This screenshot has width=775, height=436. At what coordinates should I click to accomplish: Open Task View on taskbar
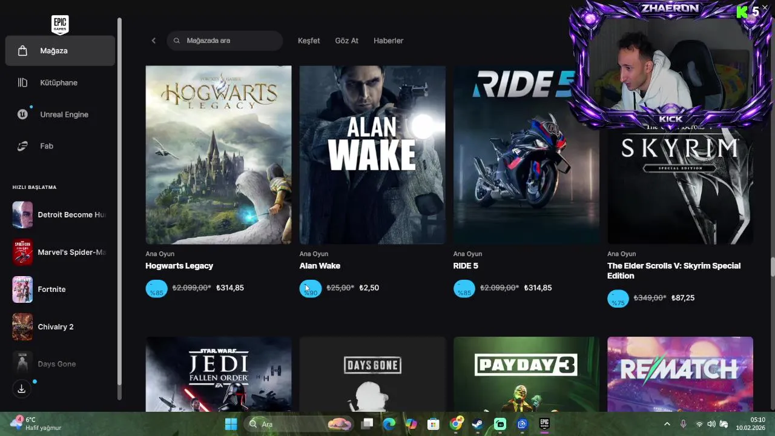coord(366,424)
